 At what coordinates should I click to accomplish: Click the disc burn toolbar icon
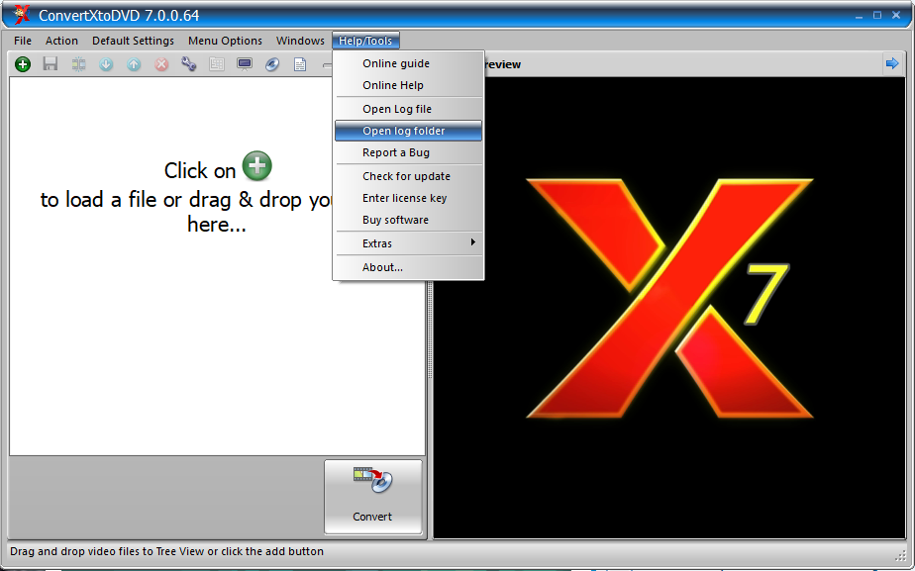click(272, 64)
